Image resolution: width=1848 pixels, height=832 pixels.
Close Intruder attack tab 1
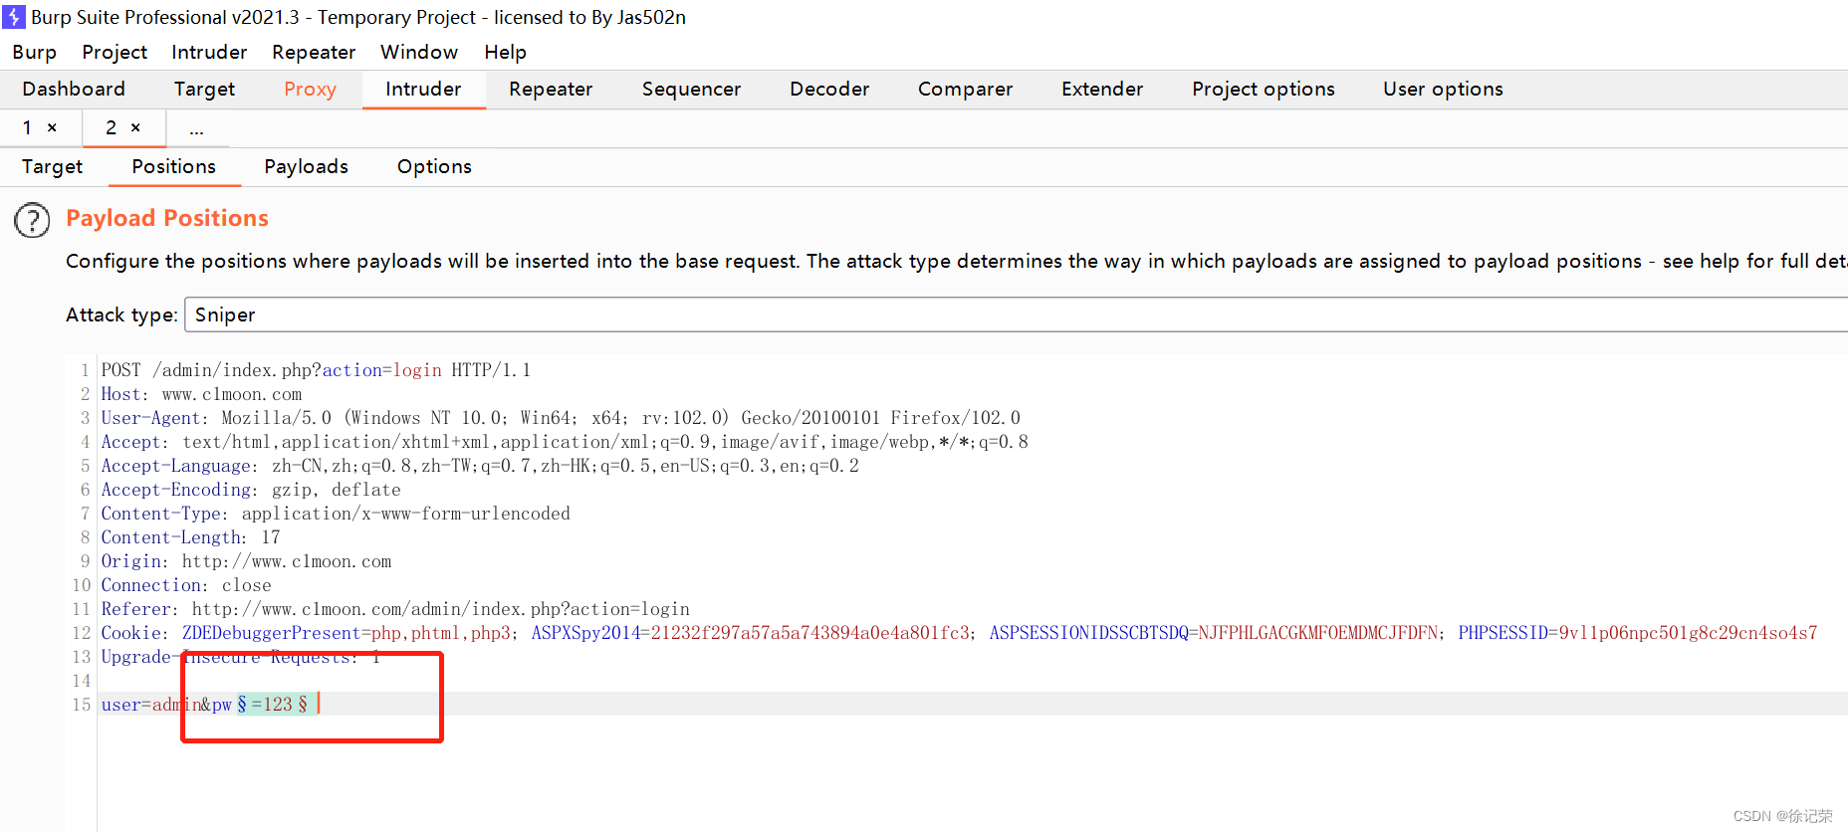click(52, 127)
